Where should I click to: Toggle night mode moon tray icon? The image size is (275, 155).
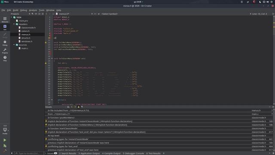[x=260, y=2]
